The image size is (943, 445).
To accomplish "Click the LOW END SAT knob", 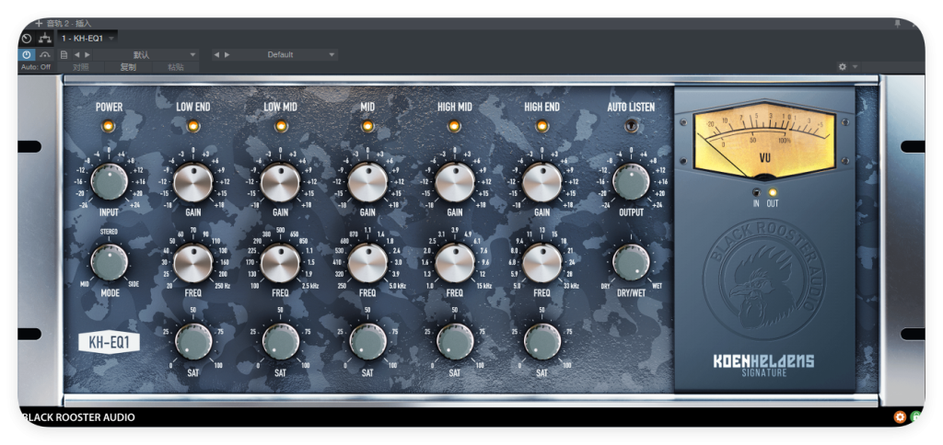I will (x=193, y=342).
